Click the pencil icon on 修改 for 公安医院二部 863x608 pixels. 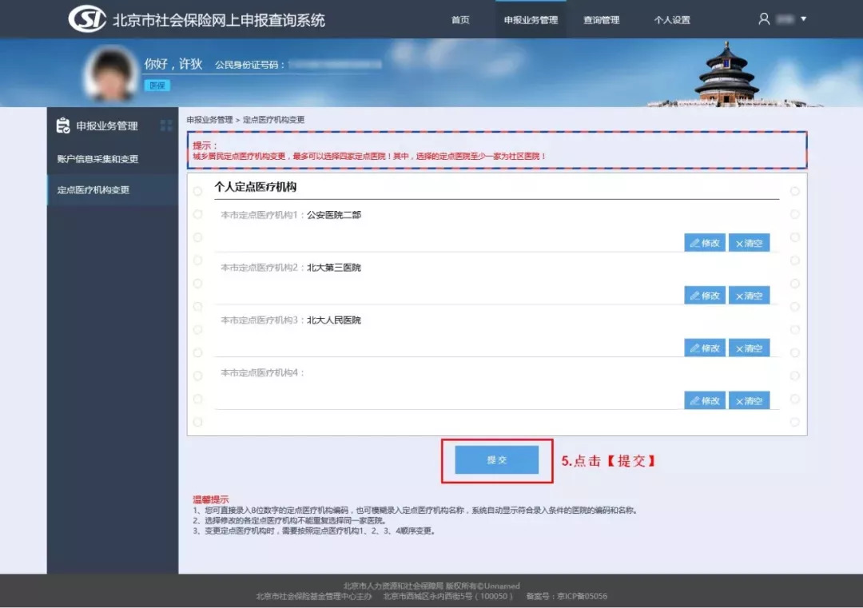click(x=694, y=241)
